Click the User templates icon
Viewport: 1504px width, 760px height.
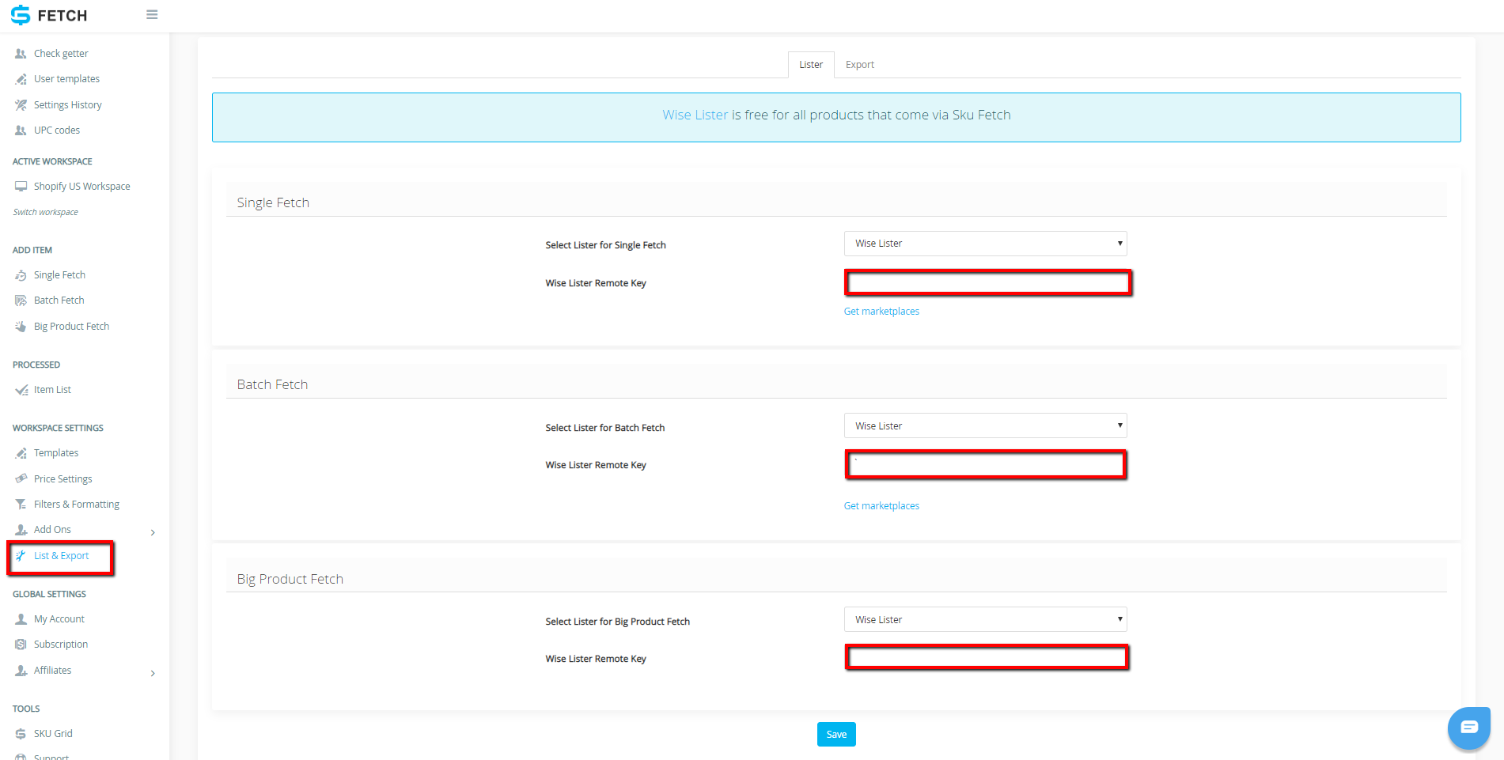(x=21, y=79)
